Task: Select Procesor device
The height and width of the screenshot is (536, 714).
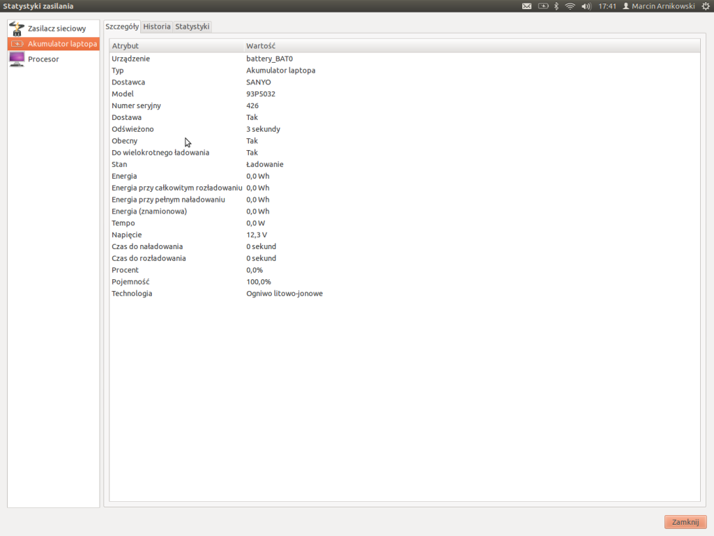Action: tap(54, 59)
